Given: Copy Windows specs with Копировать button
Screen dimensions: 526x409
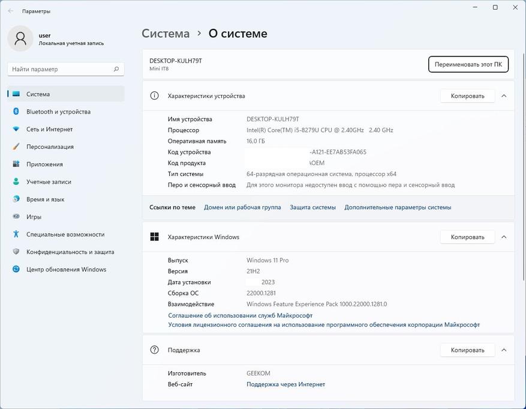Looking at the screenshot, I should [467, 237].
